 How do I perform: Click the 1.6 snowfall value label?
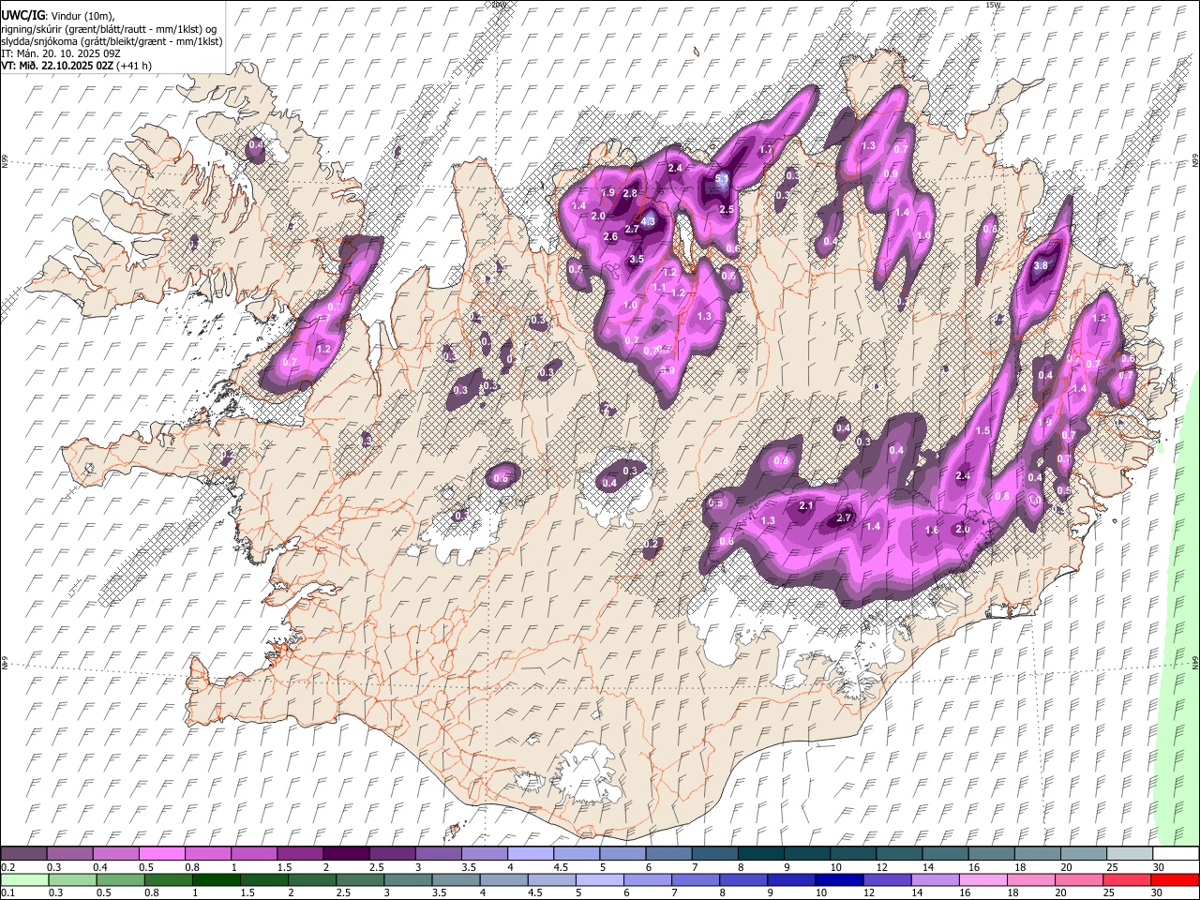tap(932, 531)
